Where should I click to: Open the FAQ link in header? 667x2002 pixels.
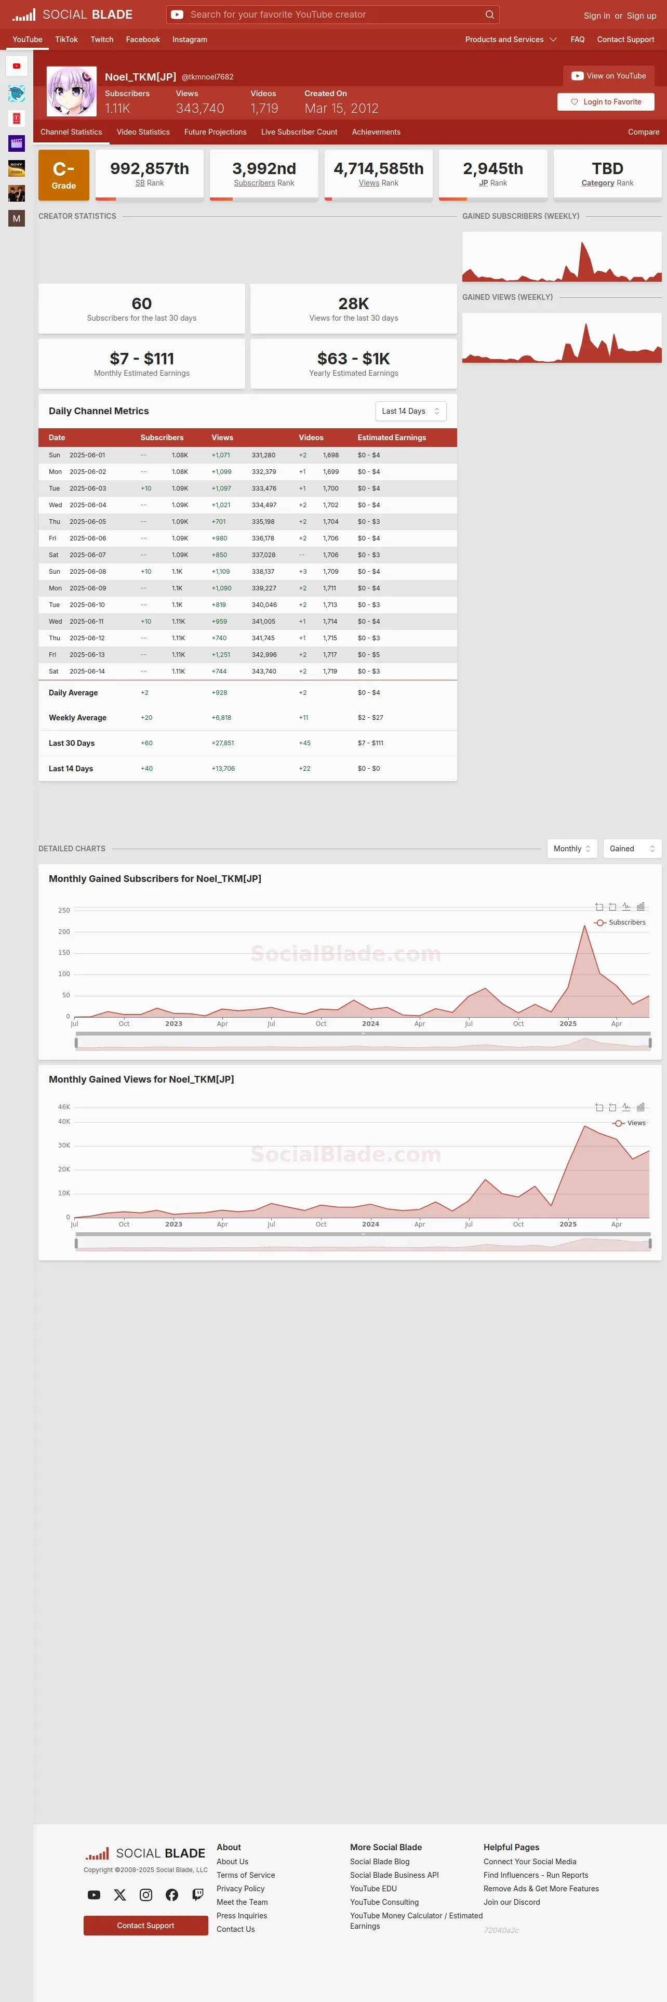click(578, 39)
